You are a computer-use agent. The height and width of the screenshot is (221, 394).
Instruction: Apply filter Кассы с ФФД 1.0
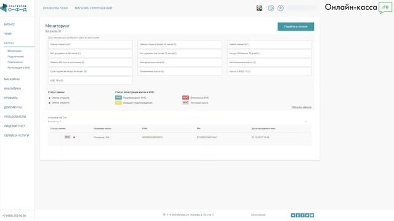[269, 71]
